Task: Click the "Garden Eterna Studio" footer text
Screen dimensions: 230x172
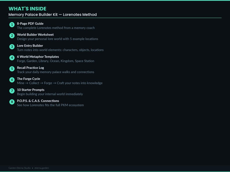Action: click(19, 168)
